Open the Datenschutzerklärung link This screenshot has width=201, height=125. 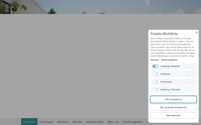coord(169,60)
